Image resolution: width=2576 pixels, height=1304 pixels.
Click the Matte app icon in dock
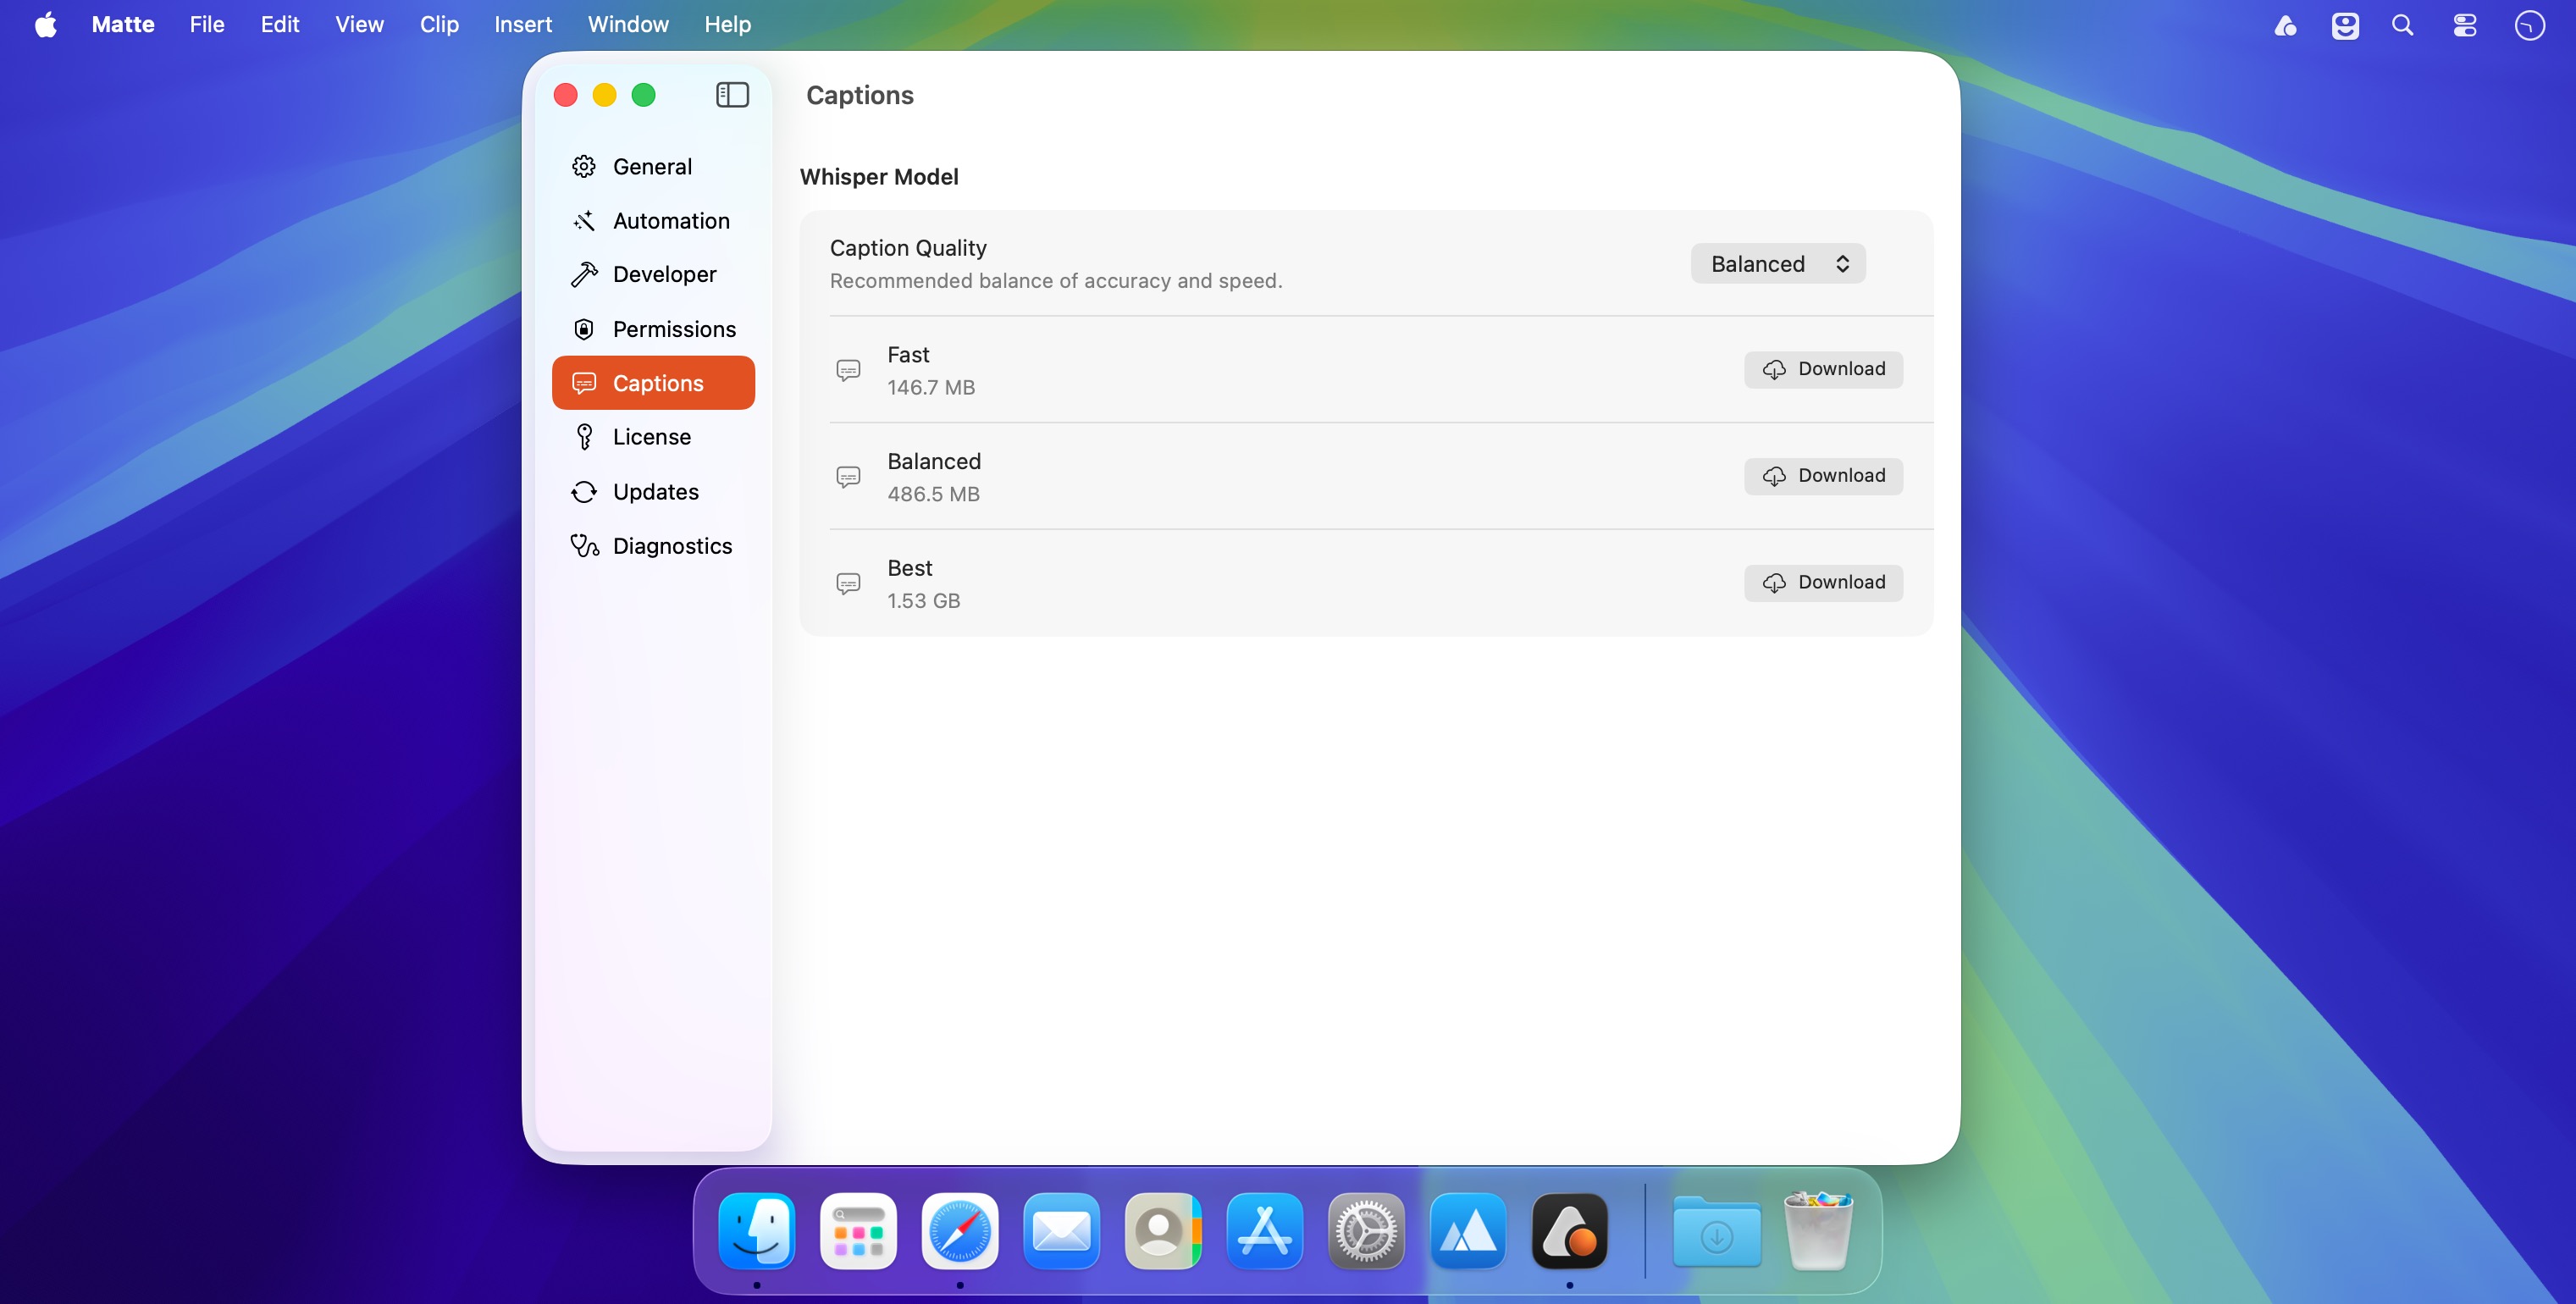click(1570, 1231)
